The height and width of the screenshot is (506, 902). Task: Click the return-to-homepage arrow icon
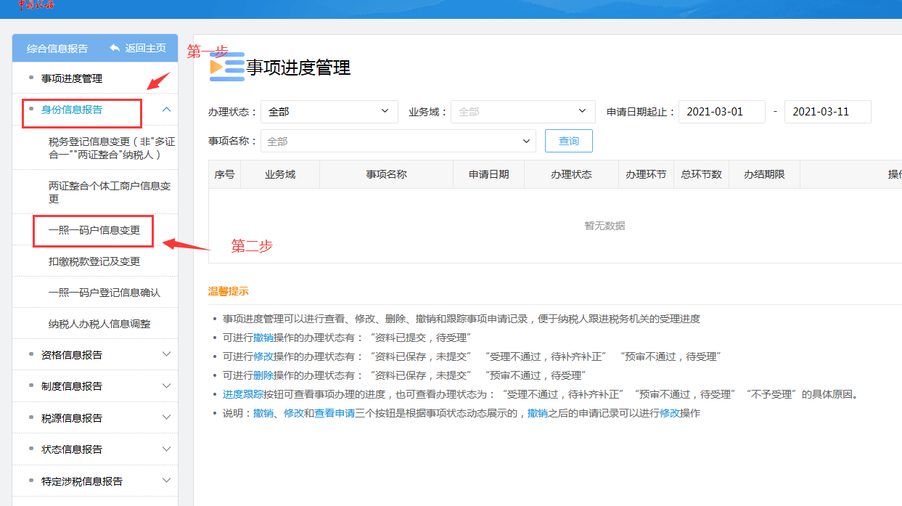[x=115, y=48]
